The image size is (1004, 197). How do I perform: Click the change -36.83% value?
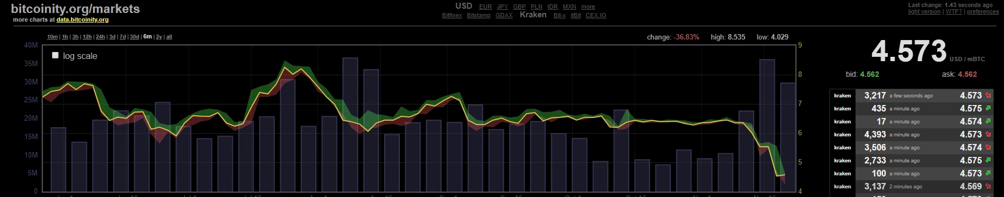click(x=686, y=37)
